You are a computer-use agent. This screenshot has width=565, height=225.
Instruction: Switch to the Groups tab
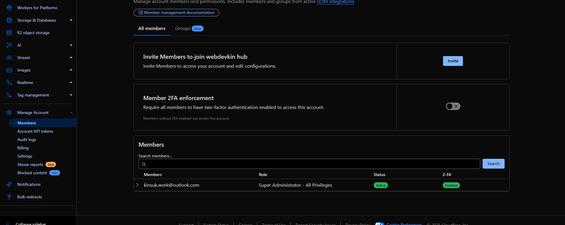coord(189,28)
